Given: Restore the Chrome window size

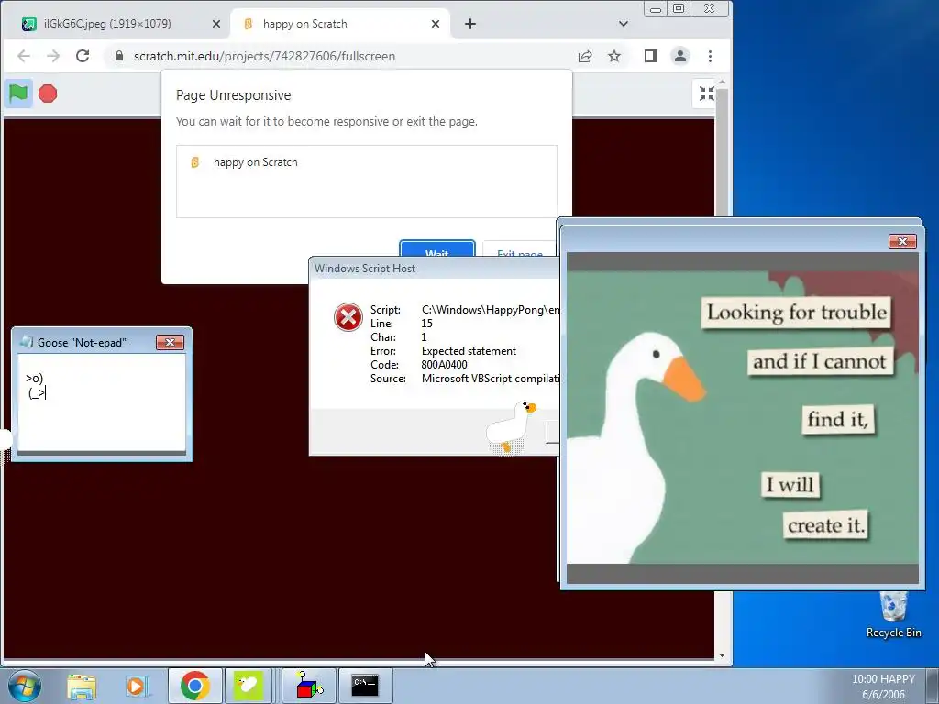Looking at the screenshot, I should (679, 9).
